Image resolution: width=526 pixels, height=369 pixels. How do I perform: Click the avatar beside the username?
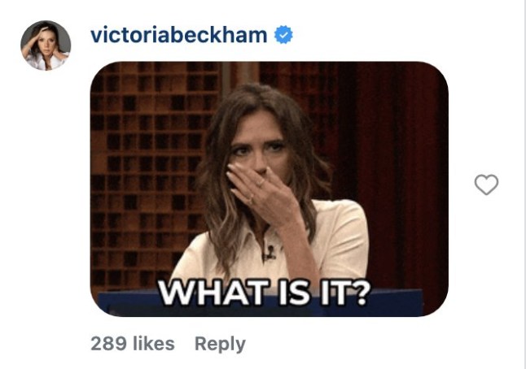tap(46, 46)
